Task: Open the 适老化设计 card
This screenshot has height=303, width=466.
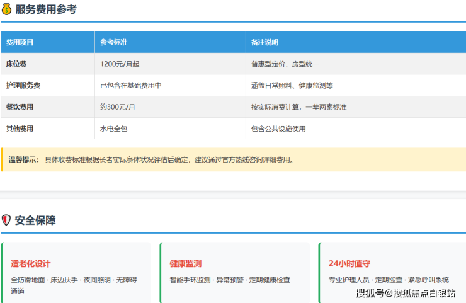Action: 76,272
